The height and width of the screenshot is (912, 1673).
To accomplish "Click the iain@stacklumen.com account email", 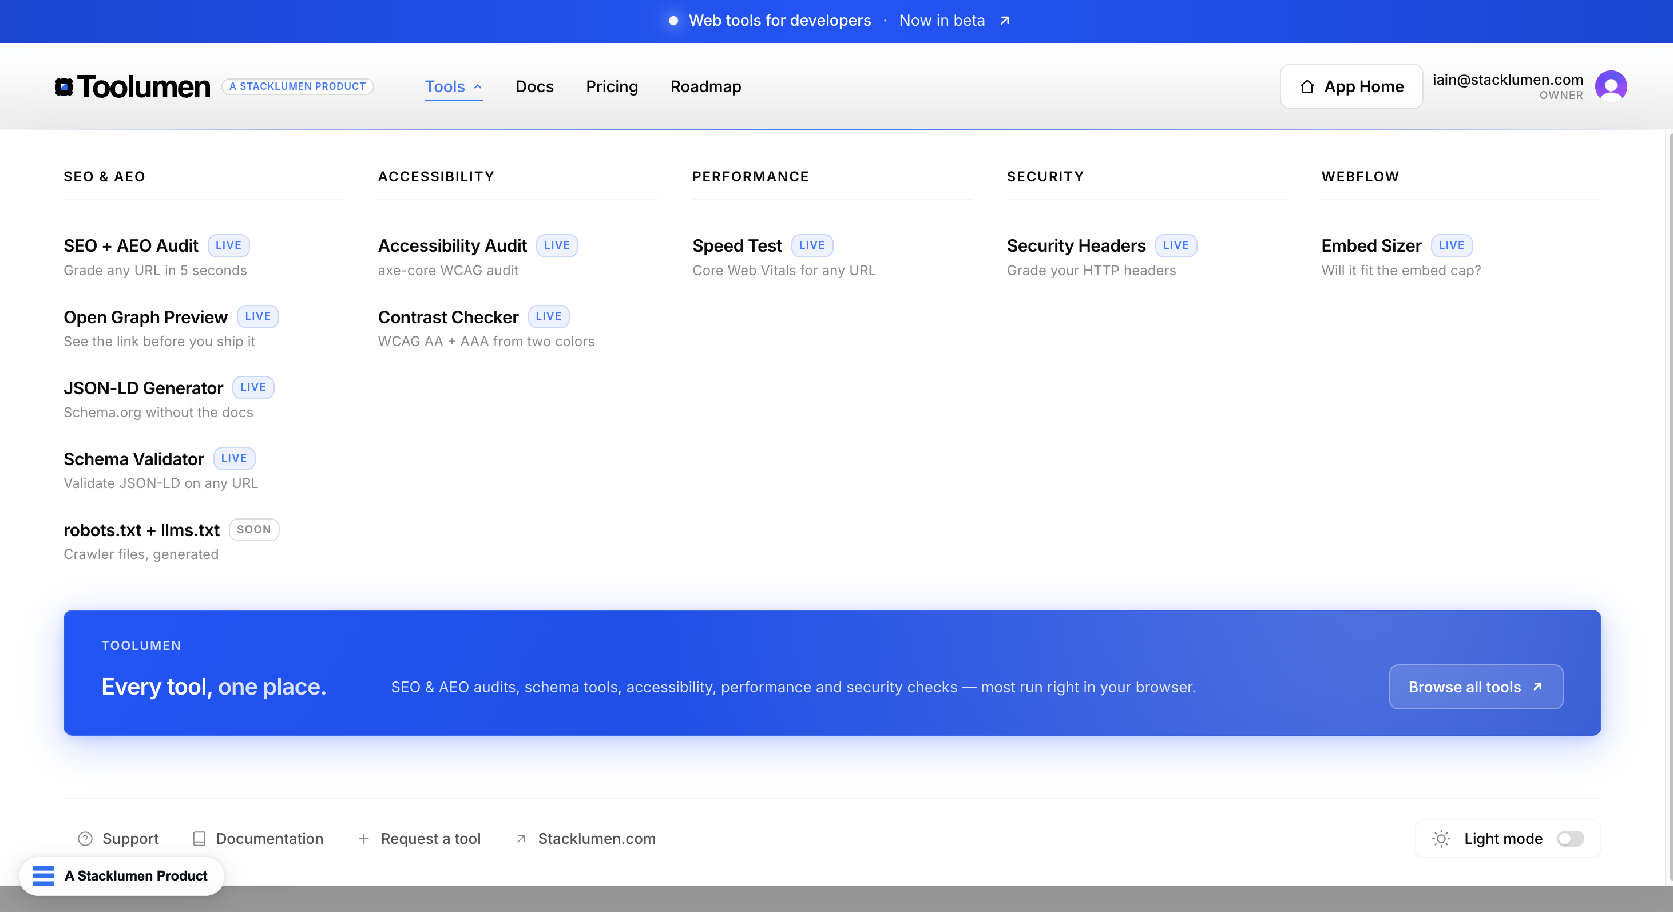I will click(1508, 80).
